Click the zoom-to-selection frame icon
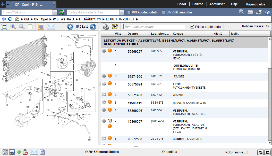Viewport: 272px width, 156px height. click(x=30, y=27)
